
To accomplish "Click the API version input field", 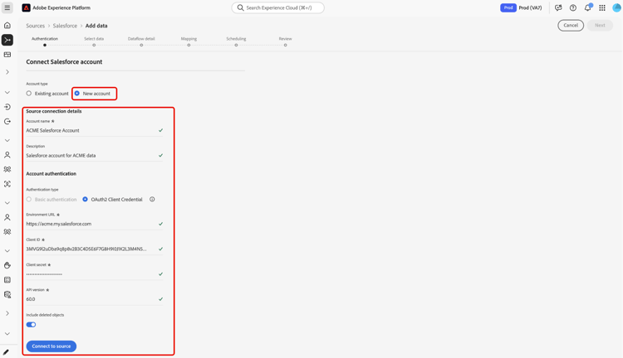I will click(95, 299).
